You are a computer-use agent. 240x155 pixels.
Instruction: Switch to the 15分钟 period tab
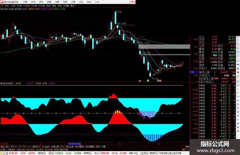tap(26, 6)
